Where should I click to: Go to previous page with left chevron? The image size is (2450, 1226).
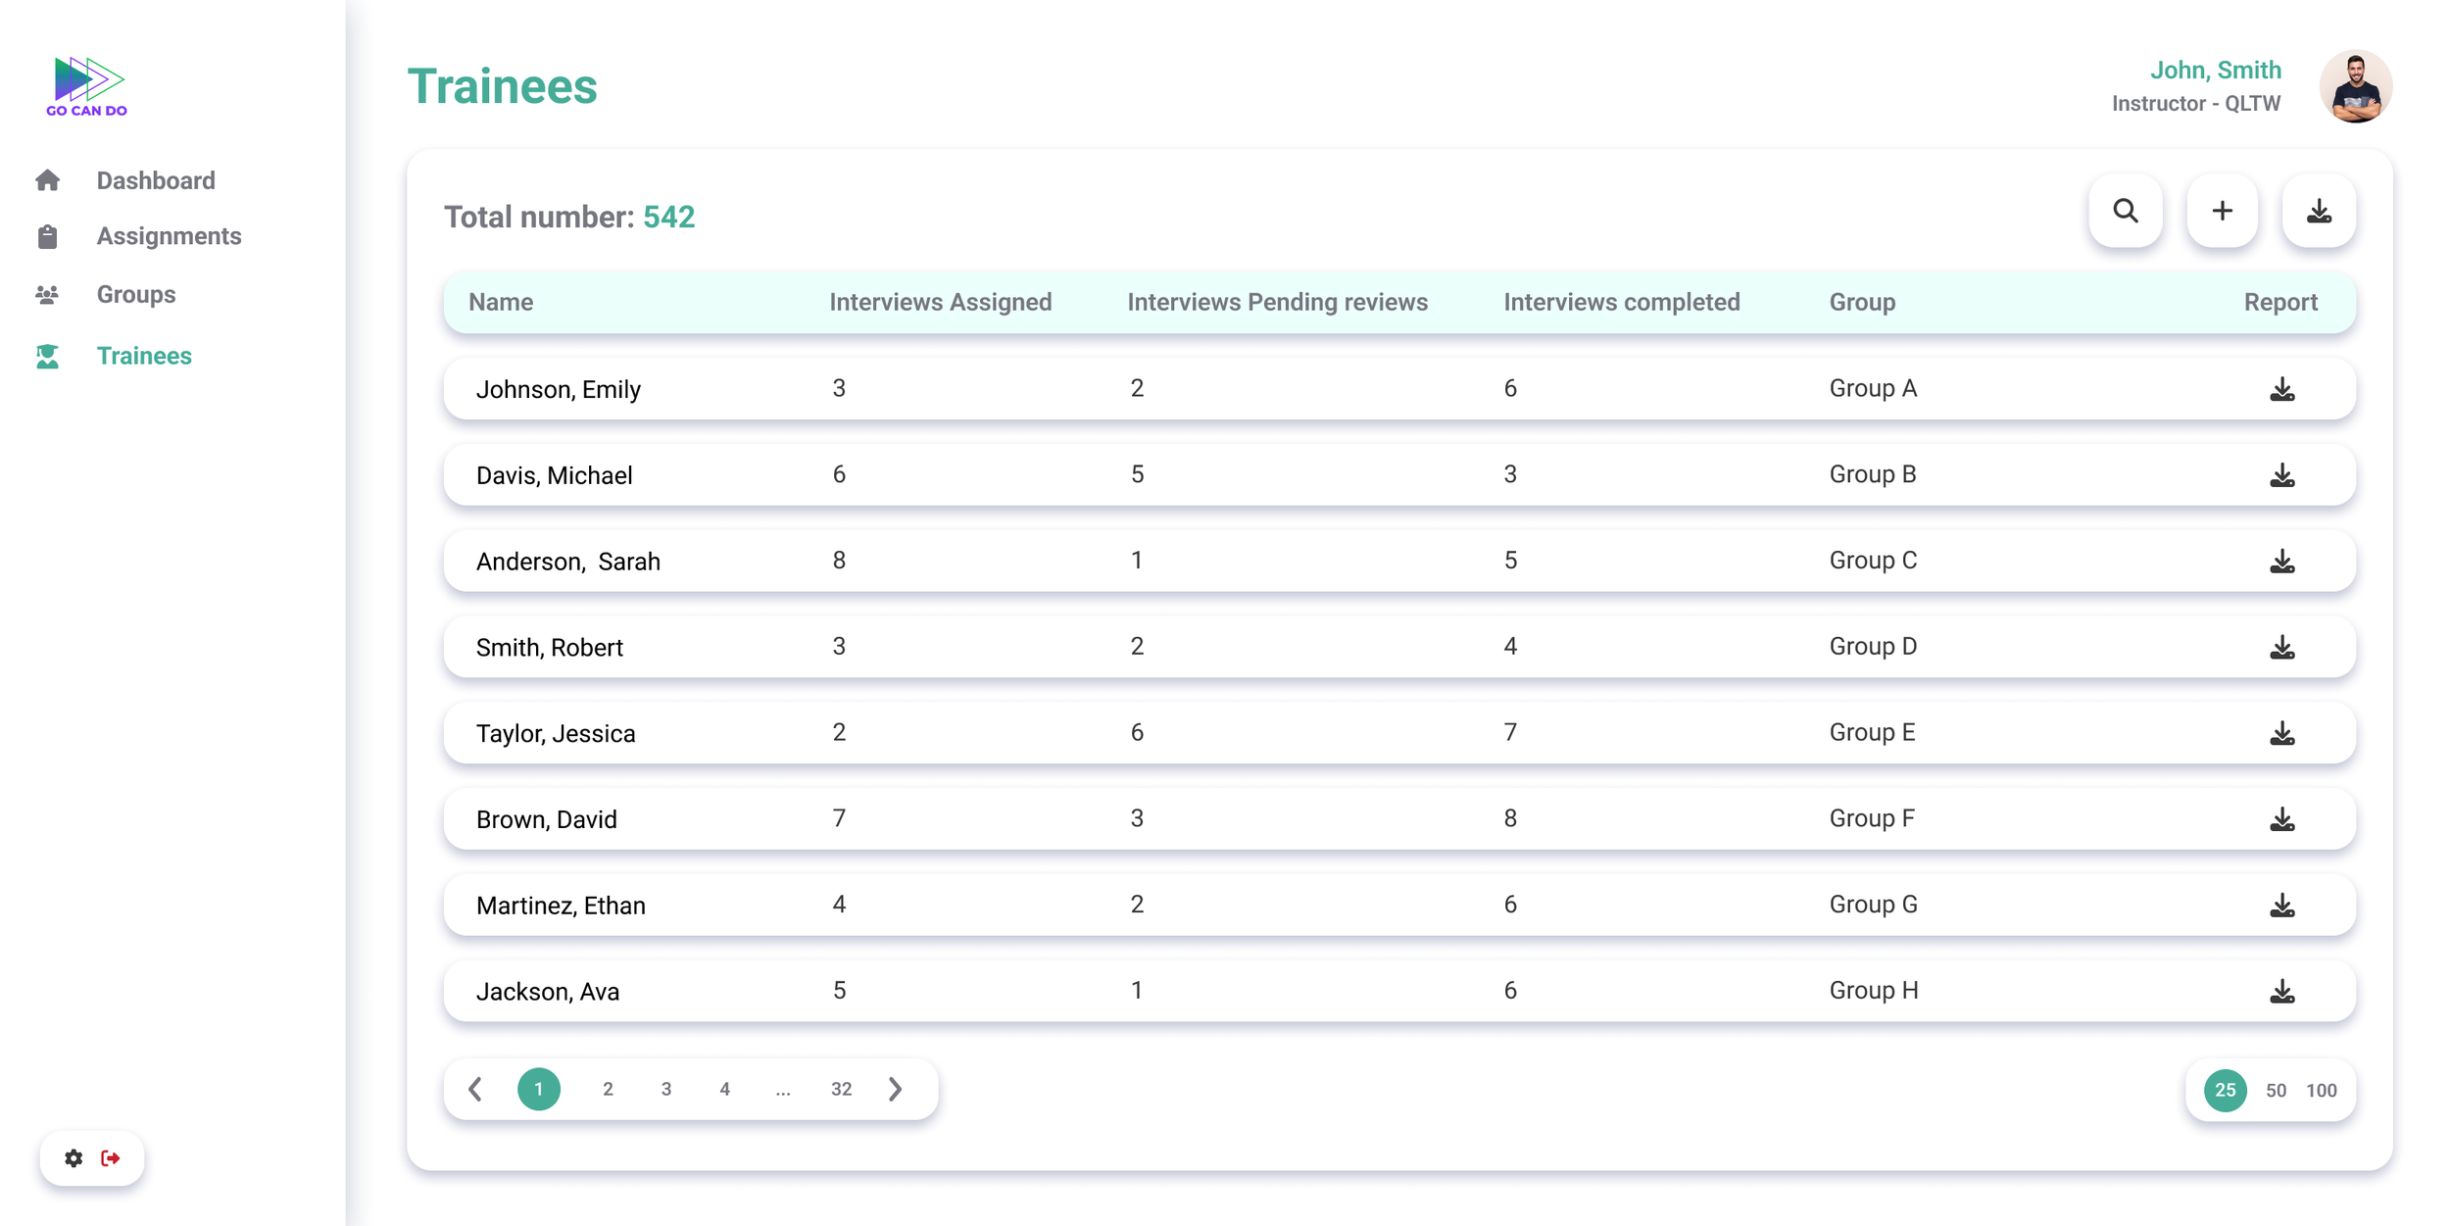pyautogui.click(x=475, y=1089)
